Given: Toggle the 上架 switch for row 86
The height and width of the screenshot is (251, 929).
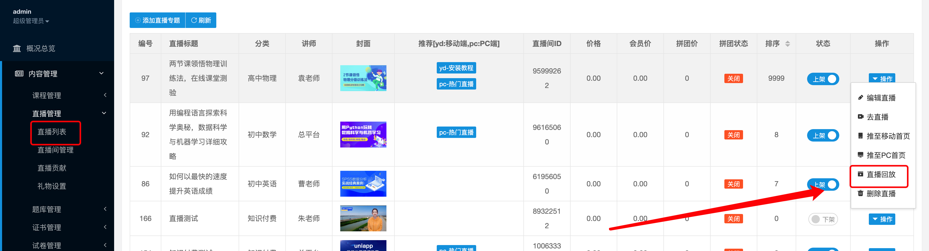Looking at the screenshot, I should coord(823,184).
